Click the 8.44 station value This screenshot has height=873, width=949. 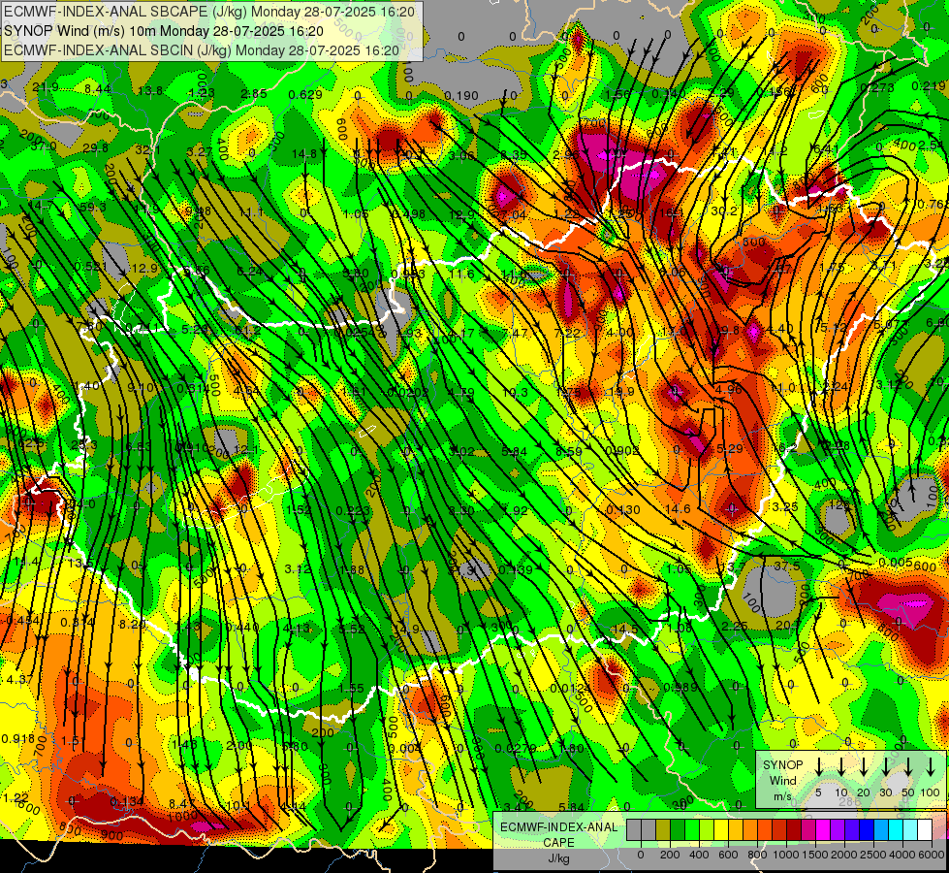tap(98, 89)
